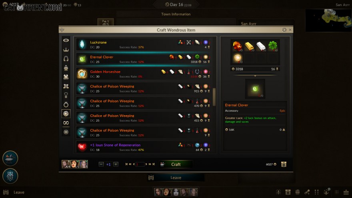Select the infinity symbol category icon
The image size is (352, 198).
tap(66, 123)
